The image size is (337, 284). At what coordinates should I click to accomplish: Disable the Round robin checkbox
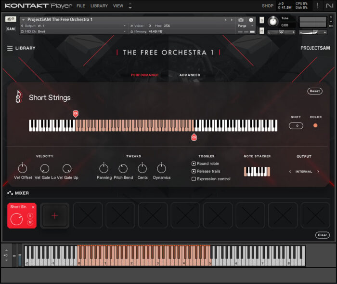click(x=194, y=163)
